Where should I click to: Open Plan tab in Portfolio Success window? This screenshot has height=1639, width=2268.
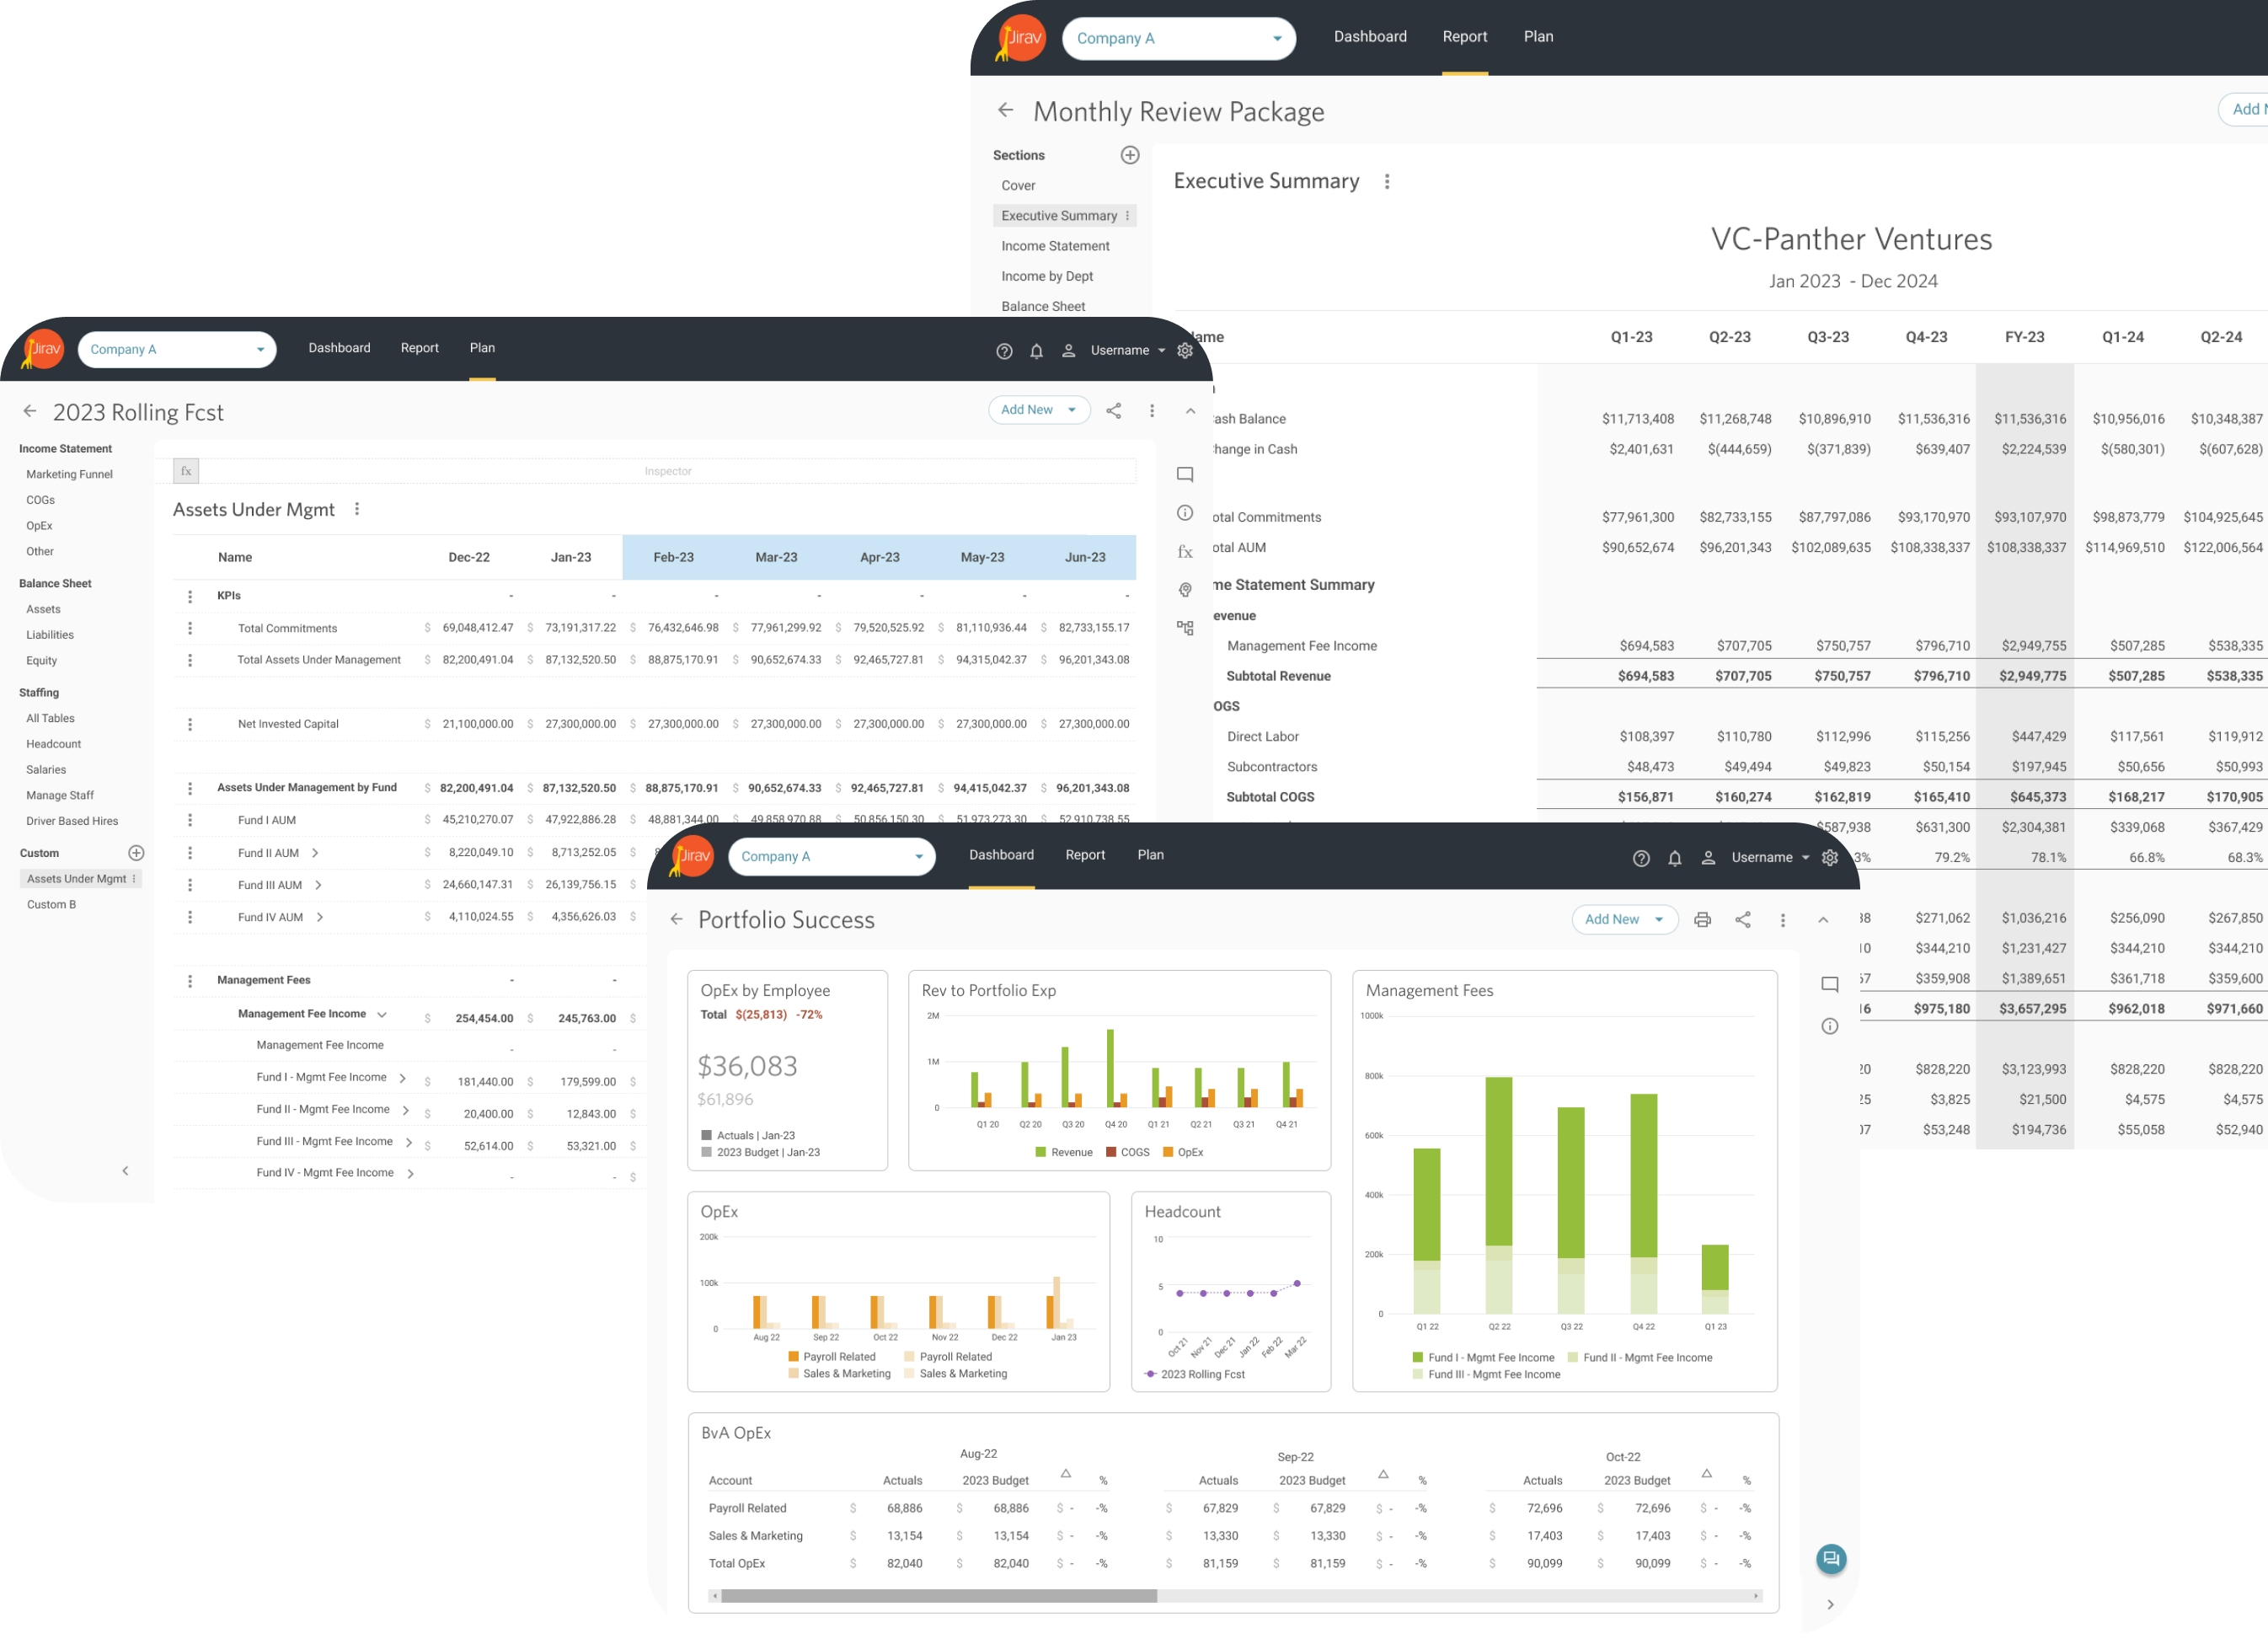pyautogui.click(x=1150, y=855)
